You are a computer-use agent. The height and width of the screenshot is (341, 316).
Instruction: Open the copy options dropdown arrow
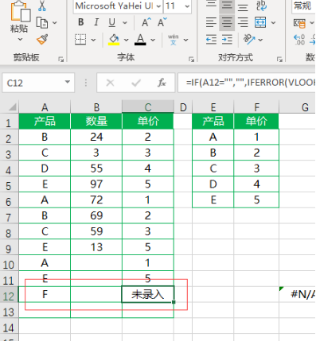coord(55,23)
